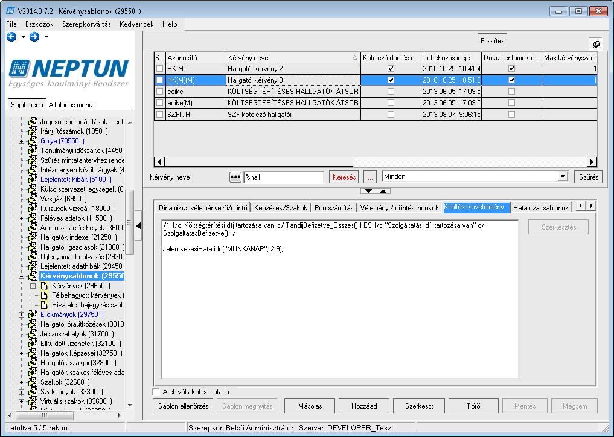Click the Másolás button
Screen dimensions: 614x437
(310, 406)
